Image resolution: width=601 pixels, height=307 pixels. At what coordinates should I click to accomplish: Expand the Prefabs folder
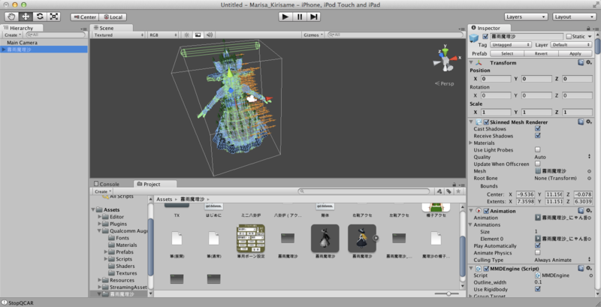point(106,252)
